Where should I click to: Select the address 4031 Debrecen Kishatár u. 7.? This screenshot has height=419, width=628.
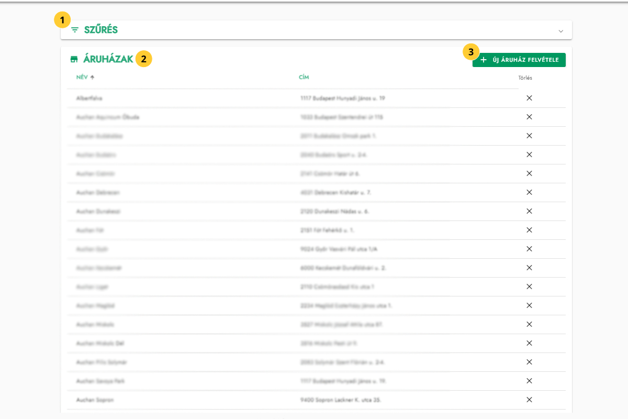[x=336, y=192]
